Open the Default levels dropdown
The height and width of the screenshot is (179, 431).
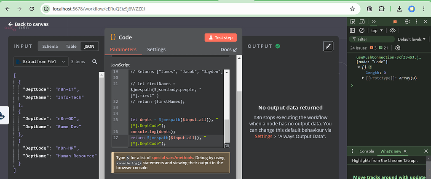click(x=412, y=39)
